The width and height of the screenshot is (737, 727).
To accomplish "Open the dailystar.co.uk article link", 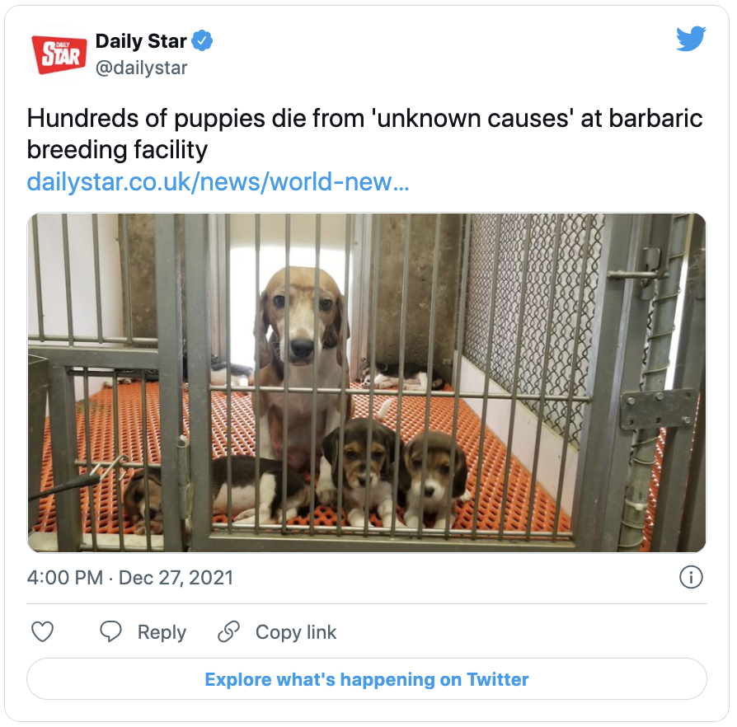I will click(218, 181).
